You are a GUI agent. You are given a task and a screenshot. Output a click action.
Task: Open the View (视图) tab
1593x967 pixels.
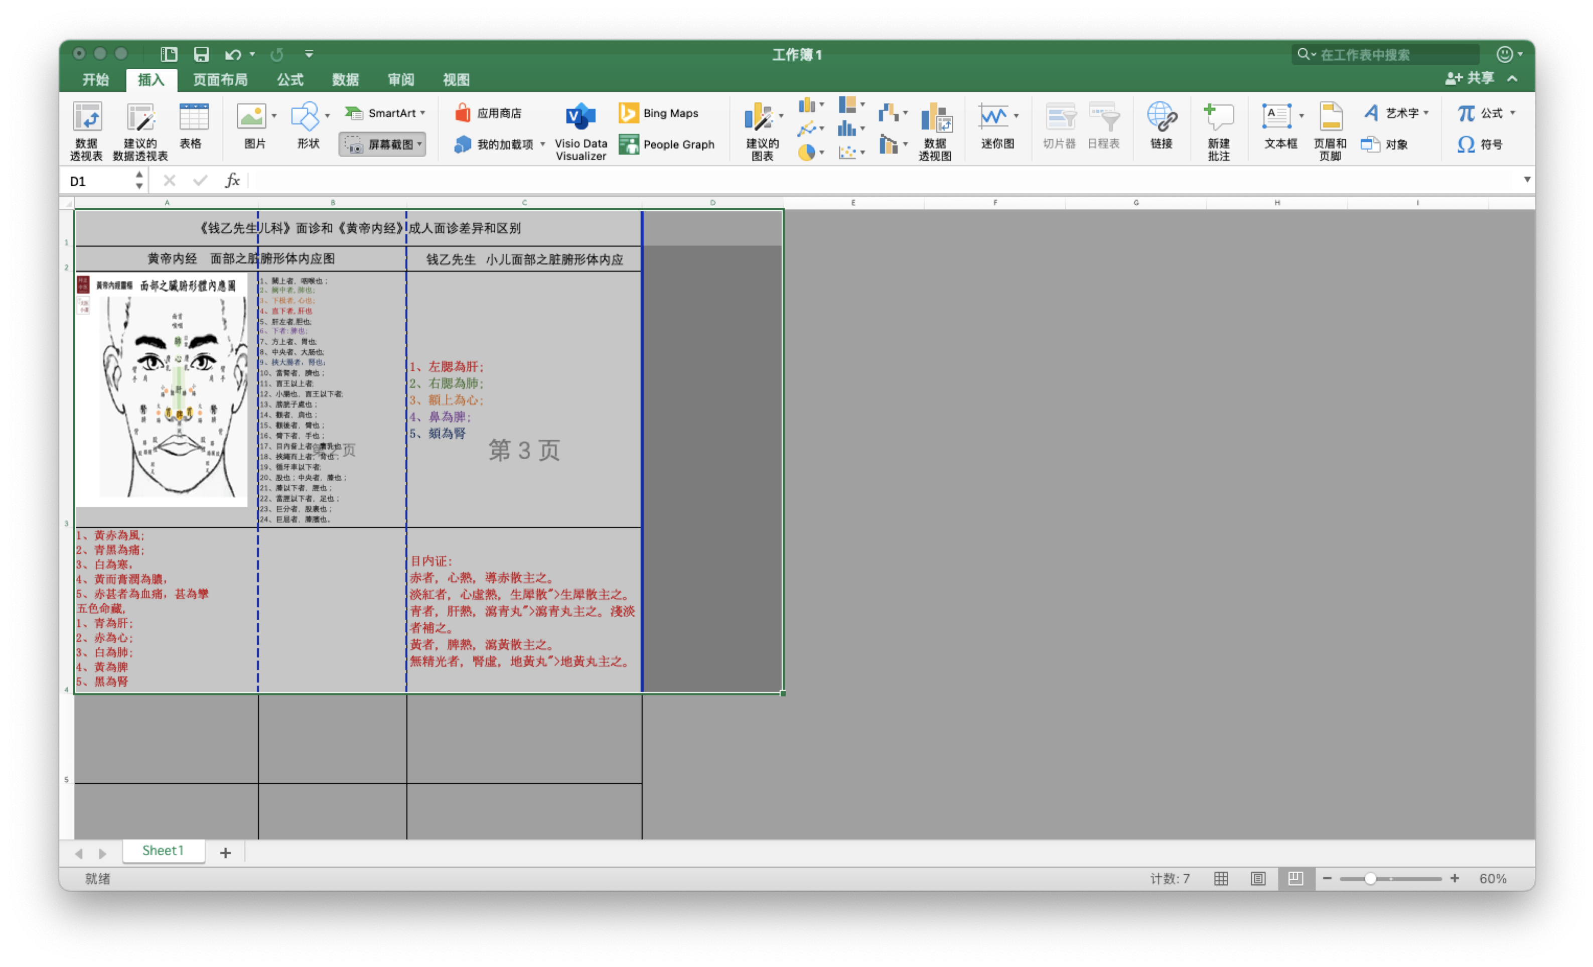tap(456, 80)
